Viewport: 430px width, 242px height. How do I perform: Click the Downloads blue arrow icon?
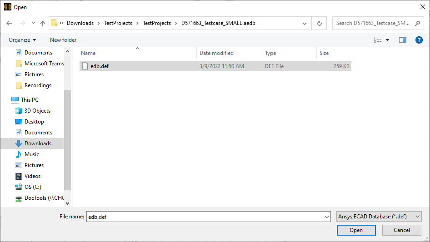pyautogui.click(x=18, y=143)
